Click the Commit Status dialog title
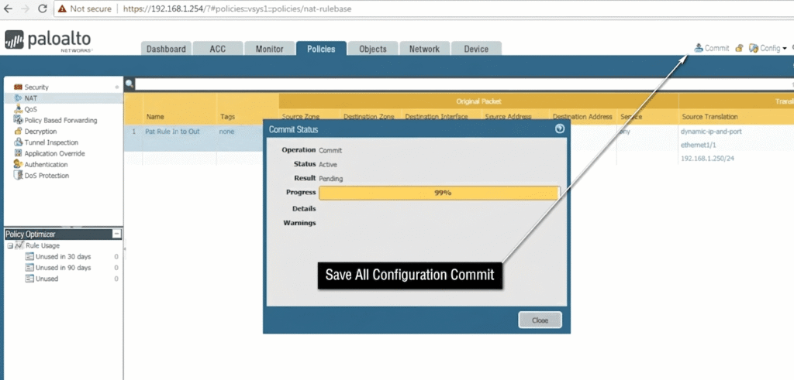 click(293, 129)
